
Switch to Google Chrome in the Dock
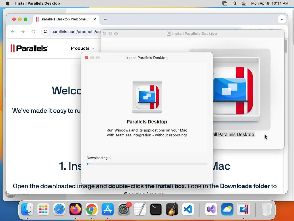(x=92, y=209)
